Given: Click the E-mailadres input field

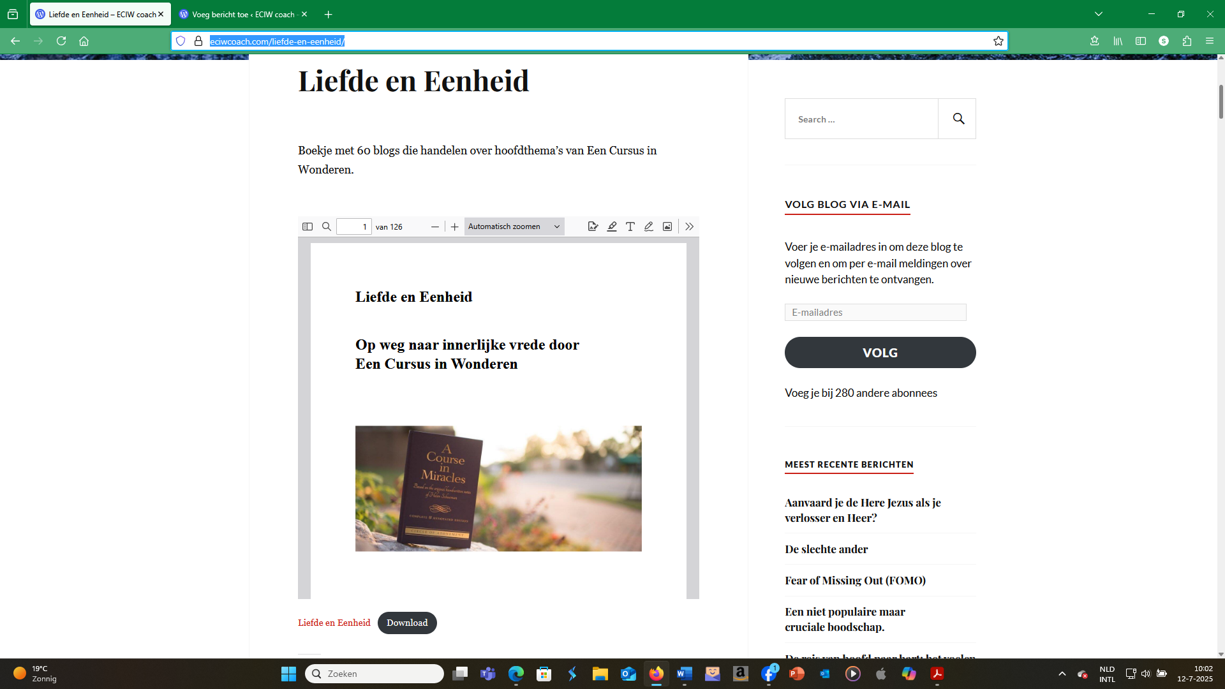Looking at the screenshot, I should tap(875, 312).
